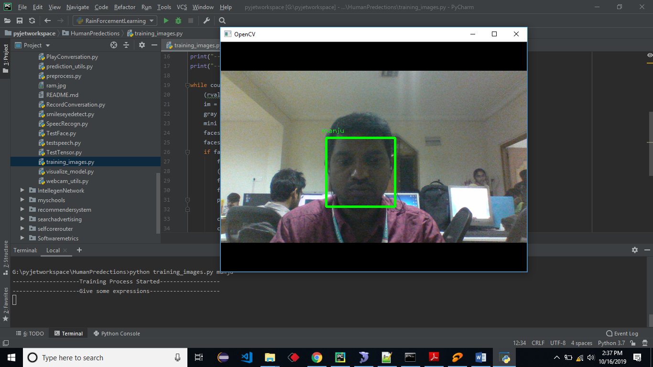Expand the IntellegenNetwork folder

point(22,190)
